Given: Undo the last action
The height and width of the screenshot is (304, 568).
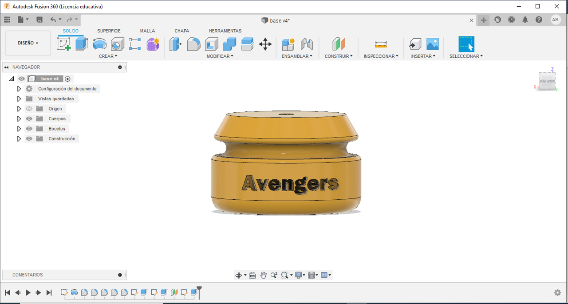Looking at the screenshot, I should [53, 20].
